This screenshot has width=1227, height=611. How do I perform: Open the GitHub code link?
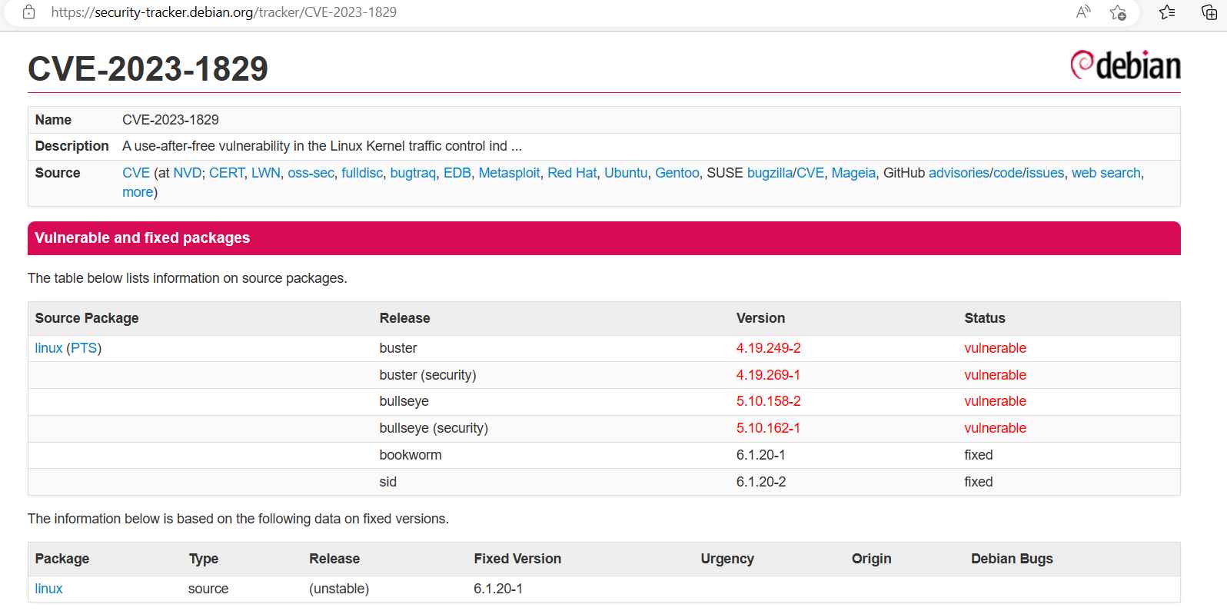[x=1007, y=173]
